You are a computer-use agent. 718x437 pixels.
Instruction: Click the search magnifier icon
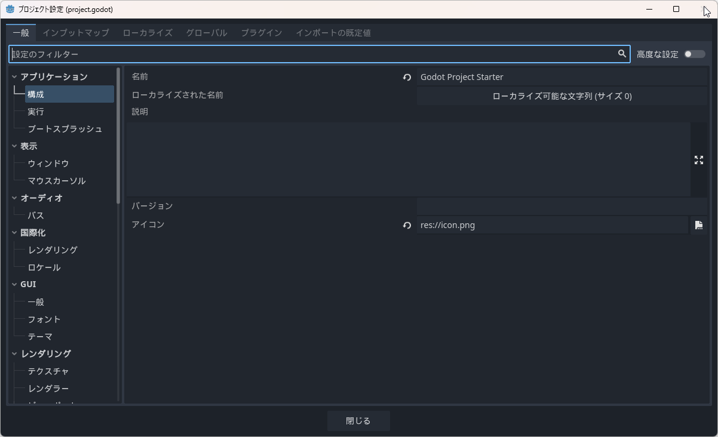(x=622, y=54)
